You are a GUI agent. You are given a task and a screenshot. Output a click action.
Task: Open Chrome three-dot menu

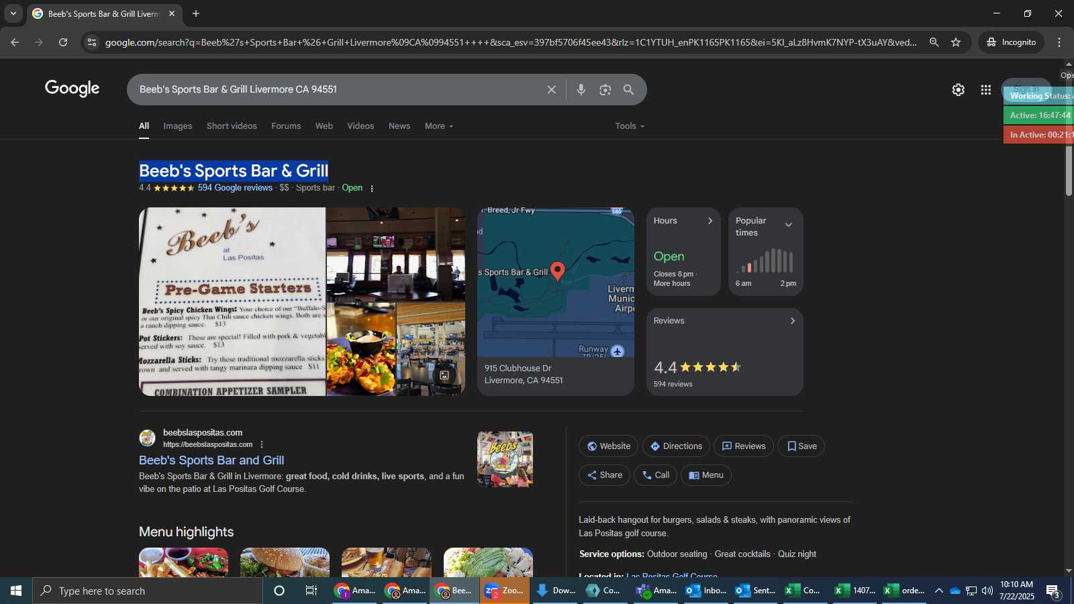[x=1059, y=42]
